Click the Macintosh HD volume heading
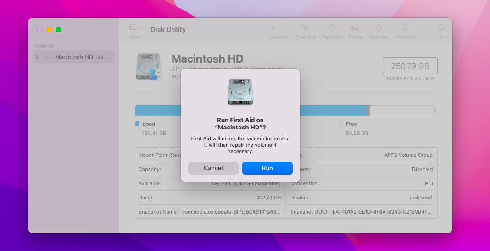This screenshot has height=251, width=490. (x=207, y=59)
